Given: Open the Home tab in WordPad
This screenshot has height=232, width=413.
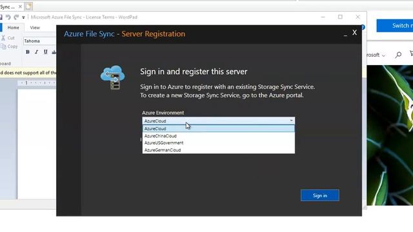Looking at the screenshot, I should 13,28.
